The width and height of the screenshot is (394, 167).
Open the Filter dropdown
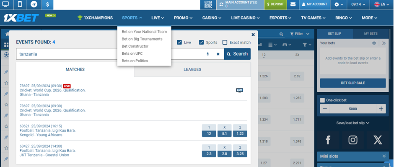click(x=300, y=34)
